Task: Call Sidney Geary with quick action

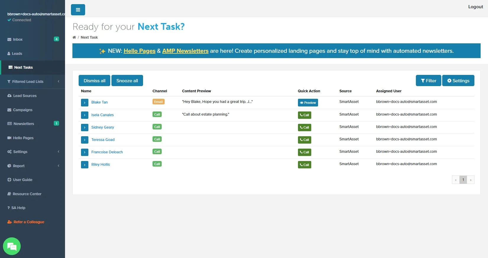Action: (x=304, y=127)
